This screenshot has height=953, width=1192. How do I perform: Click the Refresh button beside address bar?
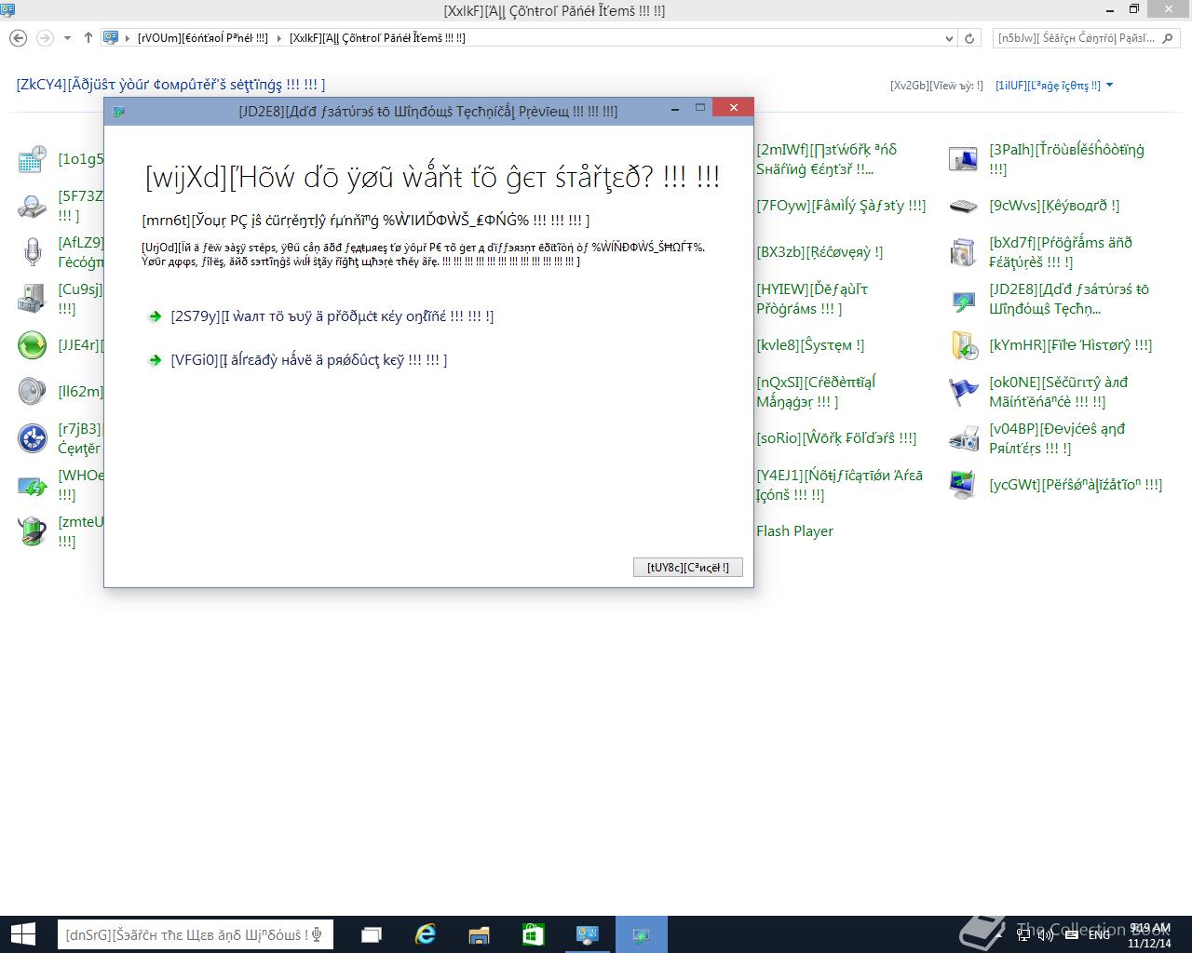[x=969, y=38]
